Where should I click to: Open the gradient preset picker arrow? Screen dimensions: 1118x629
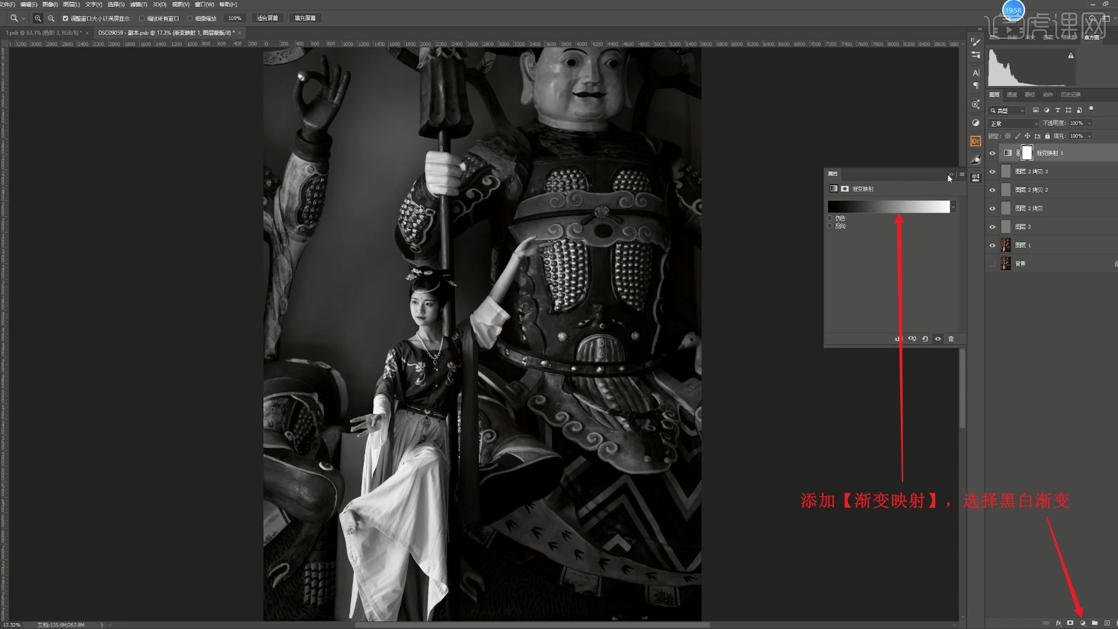click(953, 207)
